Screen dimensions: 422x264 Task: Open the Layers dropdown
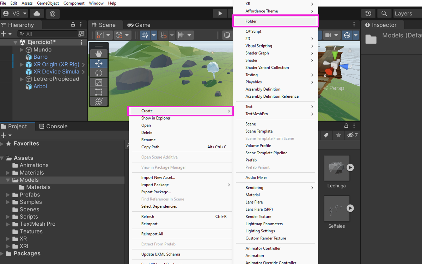click(407, 13)
